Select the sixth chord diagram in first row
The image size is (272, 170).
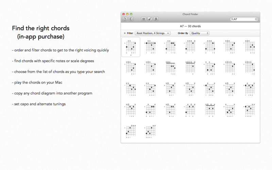pyautogui.click(x=230, y=47)
